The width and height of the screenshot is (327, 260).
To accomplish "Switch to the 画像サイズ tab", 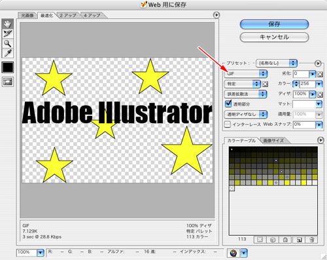I will coord(273,141).
